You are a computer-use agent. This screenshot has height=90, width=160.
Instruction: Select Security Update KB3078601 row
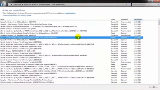[72, 42]
